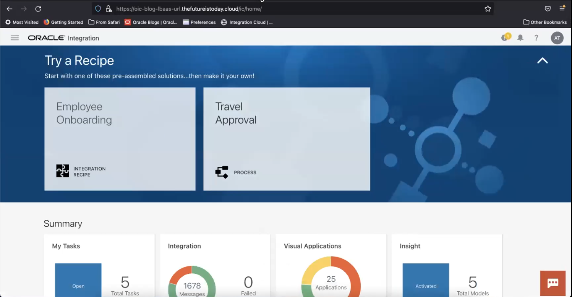Click the Process flow icon on Travel Approval
Screen dimensions: 572x297
pos(222,172)
